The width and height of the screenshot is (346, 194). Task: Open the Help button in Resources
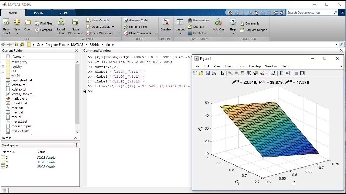pos(233,27)
